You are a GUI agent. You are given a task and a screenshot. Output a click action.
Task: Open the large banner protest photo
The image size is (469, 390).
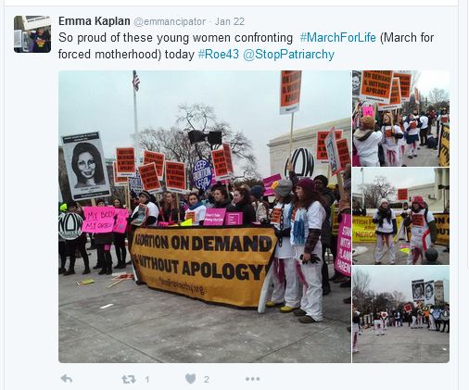coord(205,217)
